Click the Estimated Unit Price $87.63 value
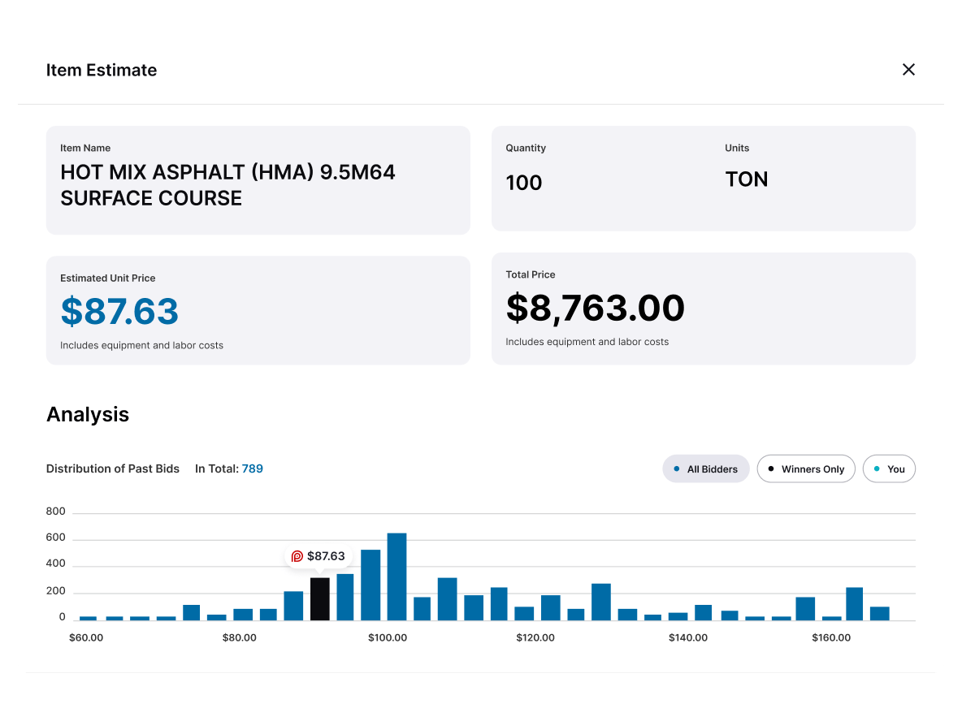Screen dimensions: 962x708 (x=119, y=312)
